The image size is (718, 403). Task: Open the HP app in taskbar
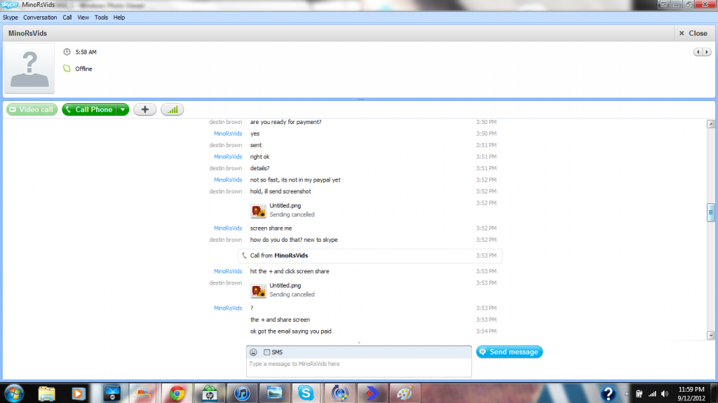[209, 393]
